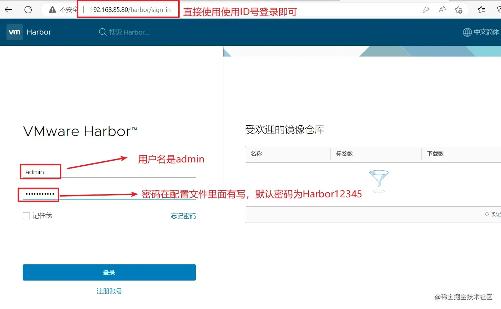This screenshot has width=501, height=309.
Task: Click the browser back arrow
Action: (8, 10)
